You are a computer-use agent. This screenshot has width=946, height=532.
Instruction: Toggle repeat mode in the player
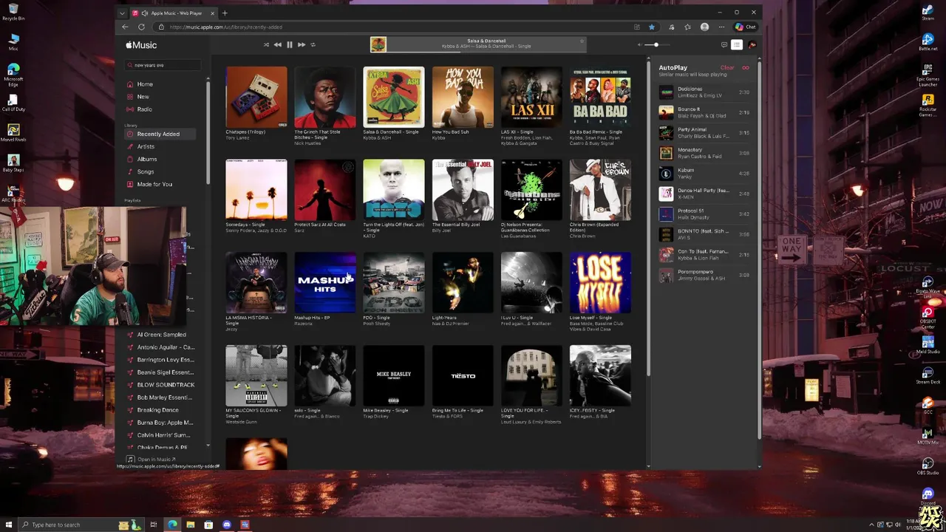coord(313,45)
